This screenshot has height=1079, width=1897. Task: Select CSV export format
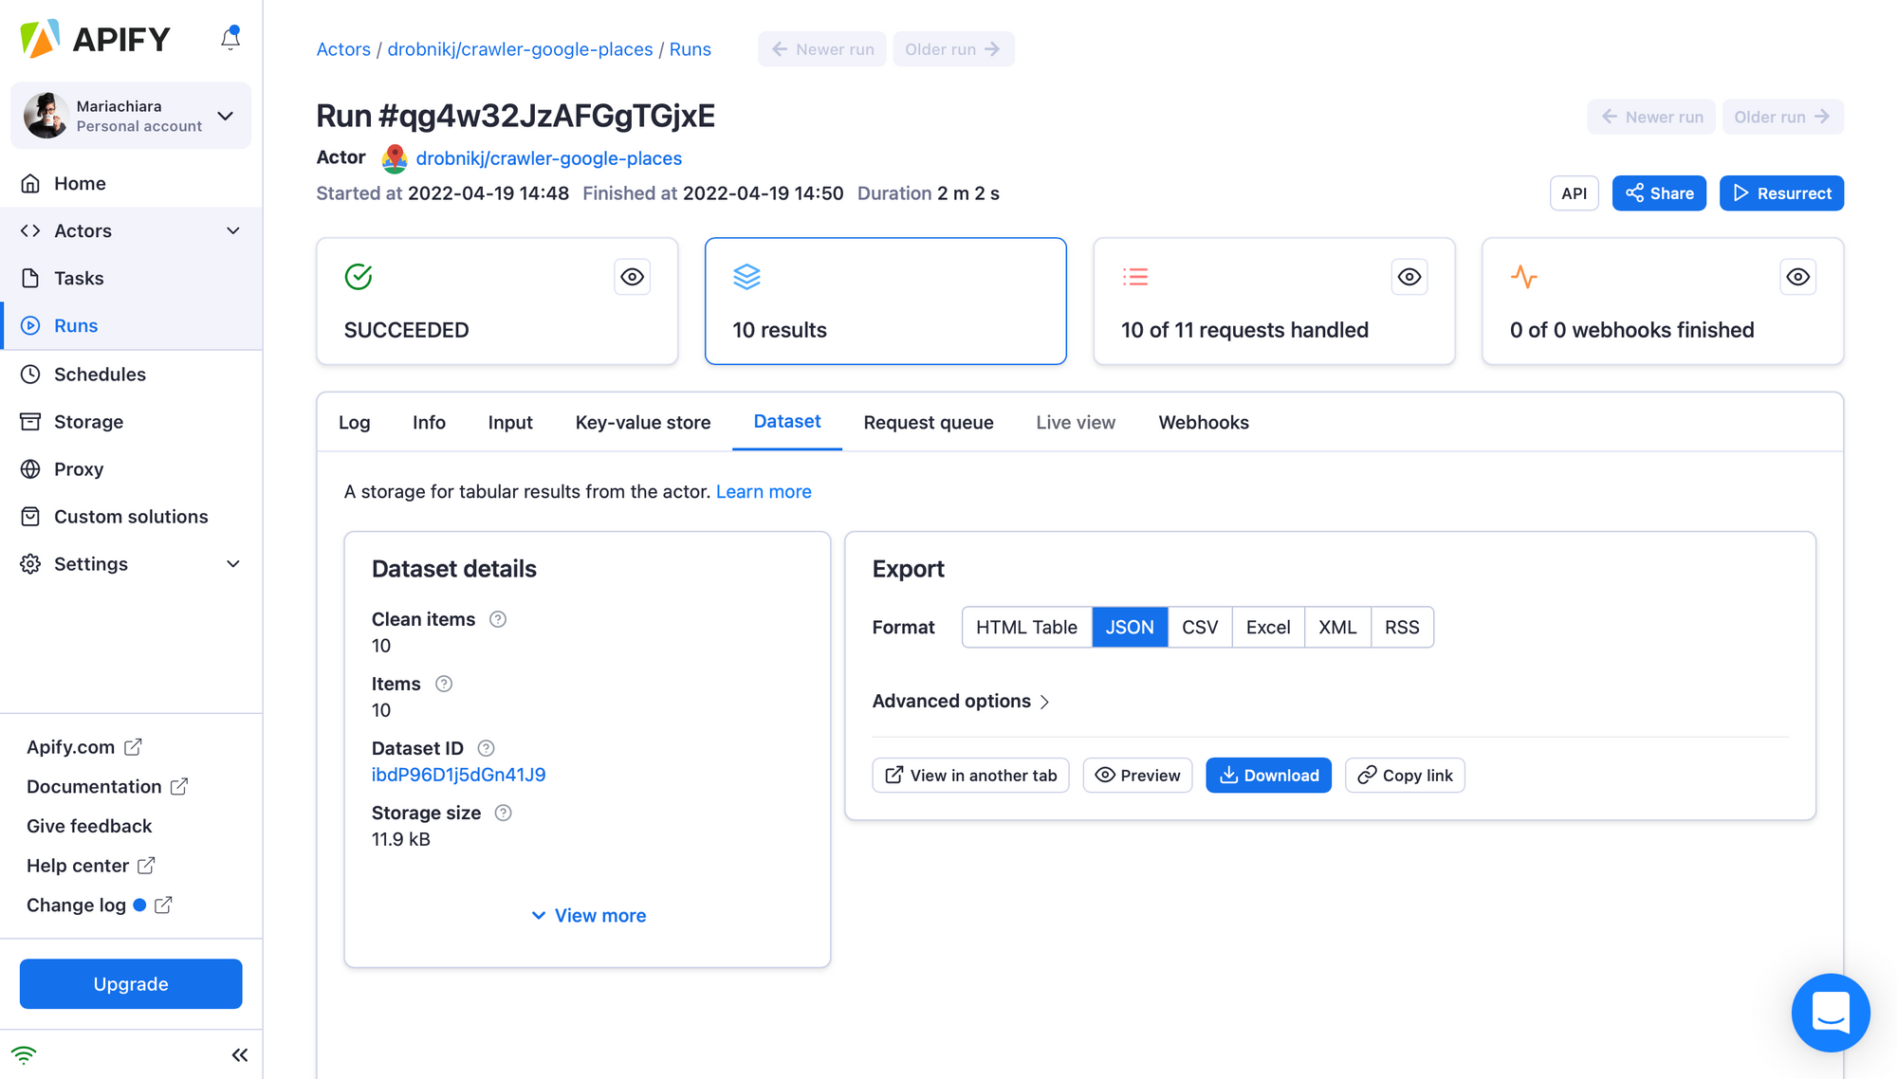(x=1200, y=627)
